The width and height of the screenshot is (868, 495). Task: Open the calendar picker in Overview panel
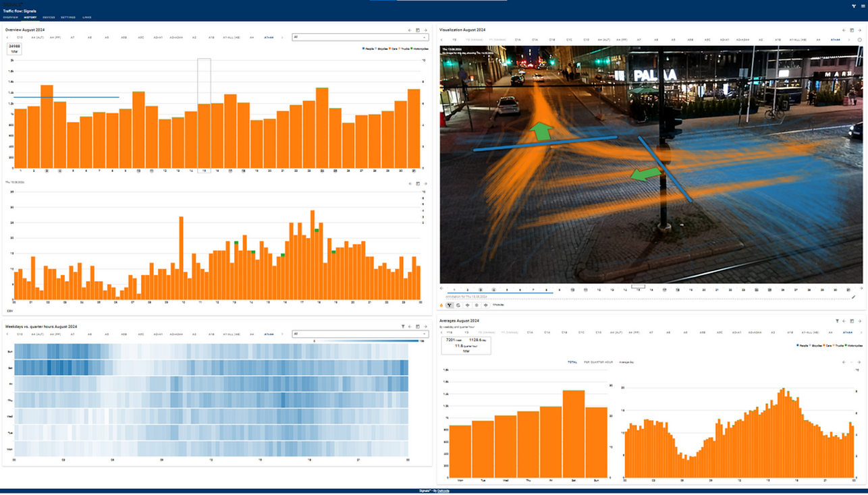[x=418, y=30]
